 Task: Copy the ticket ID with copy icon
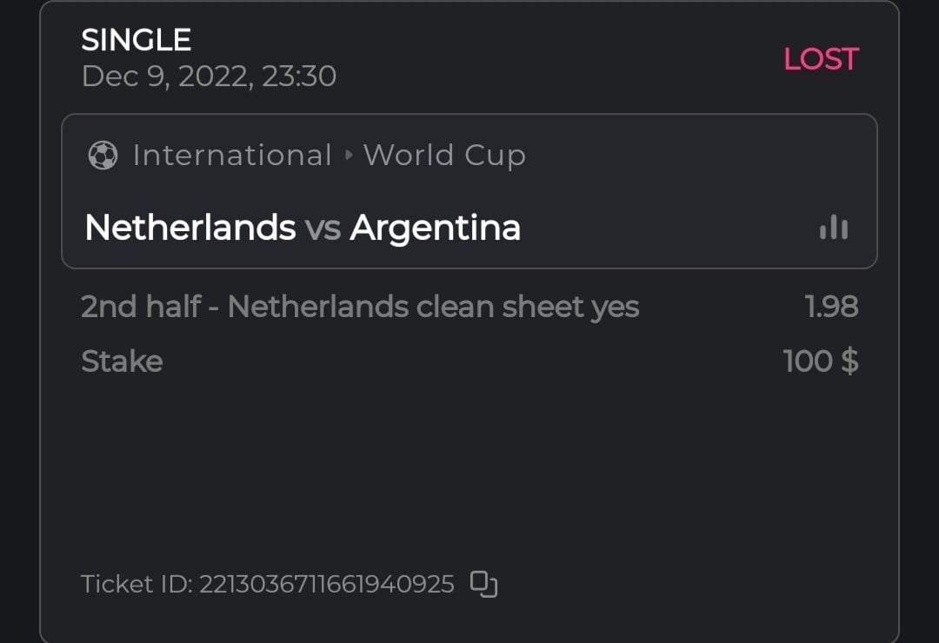point(483,584)
